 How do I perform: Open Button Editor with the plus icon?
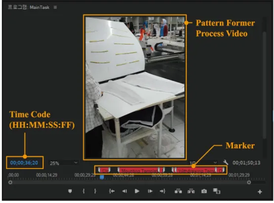pos(260,192)
